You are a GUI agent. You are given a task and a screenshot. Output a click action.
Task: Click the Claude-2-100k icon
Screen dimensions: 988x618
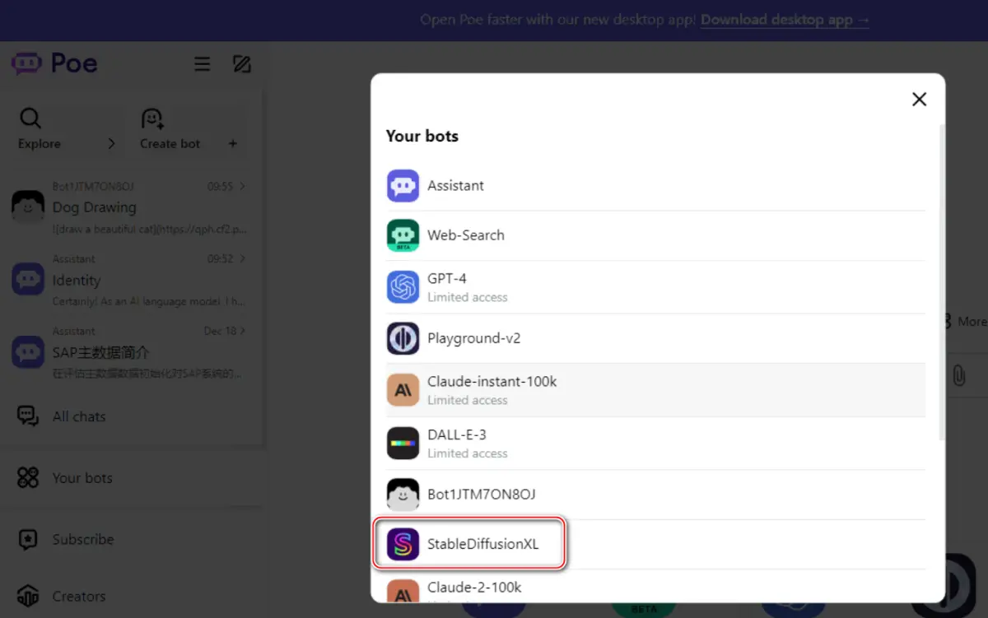tap(403, 592)
